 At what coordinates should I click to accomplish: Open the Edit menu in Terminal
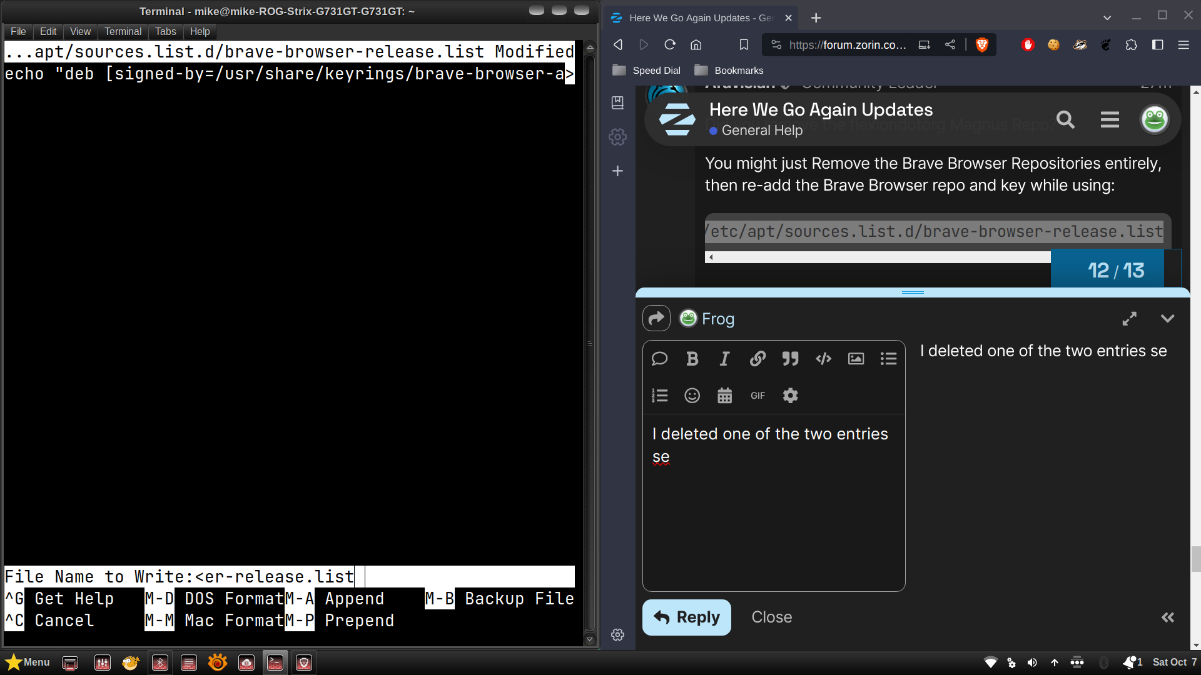[48, 31]
